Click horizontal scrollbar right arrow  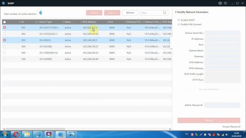(170, 129)
